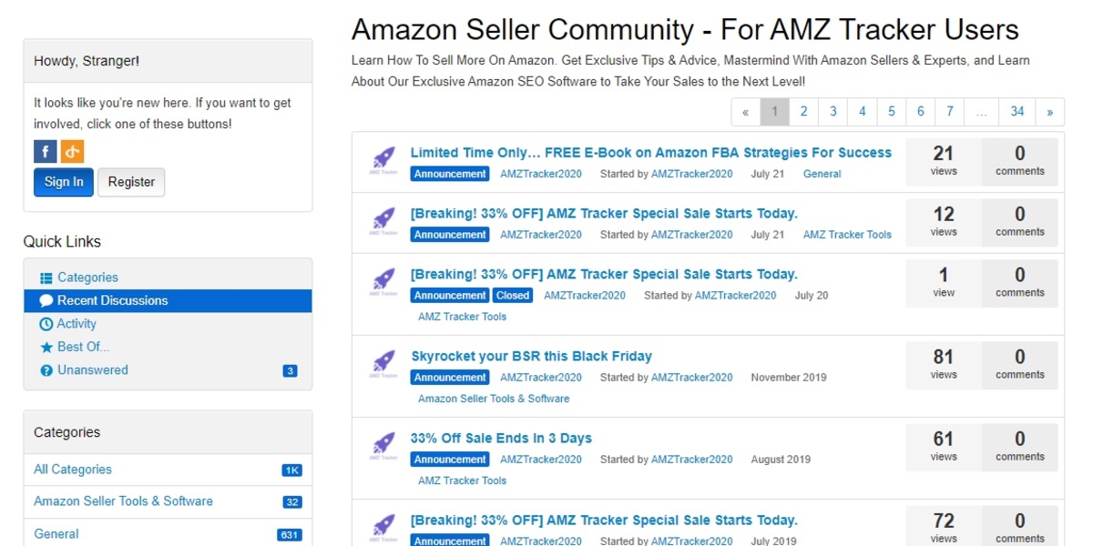This screenshot has height=546, width=1093.
Task: Click the Closed tag on the third discussion
Action: coord(513,296)
